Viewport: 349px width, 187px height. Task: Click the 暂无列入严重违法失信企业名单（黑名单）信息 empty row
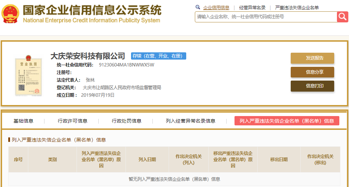174,179
